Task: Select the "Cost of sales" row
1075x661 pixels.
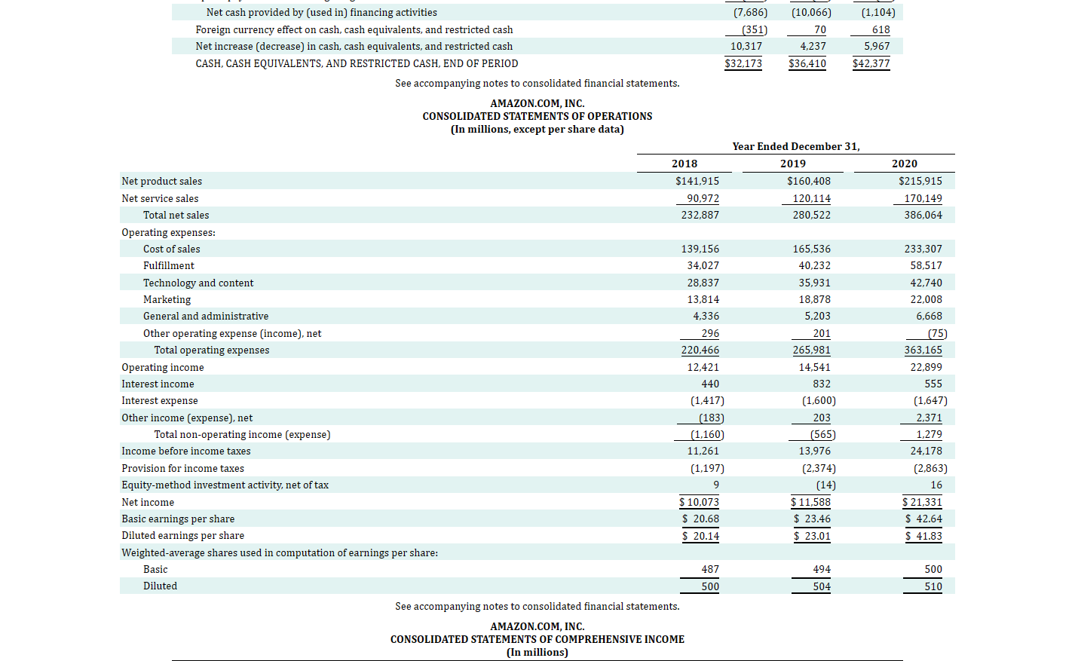Action: point(171,249)
